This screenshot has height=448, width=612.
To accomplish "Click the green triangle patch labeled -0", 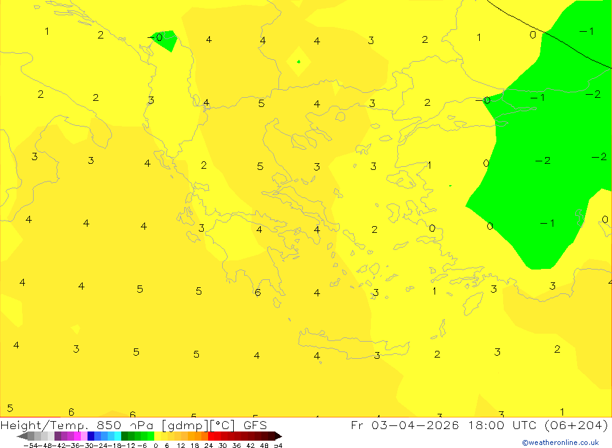I will [166, 40].
